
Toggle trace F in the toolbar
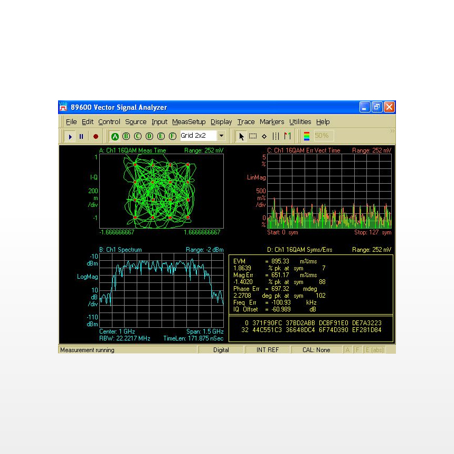(x=173, y=136)
